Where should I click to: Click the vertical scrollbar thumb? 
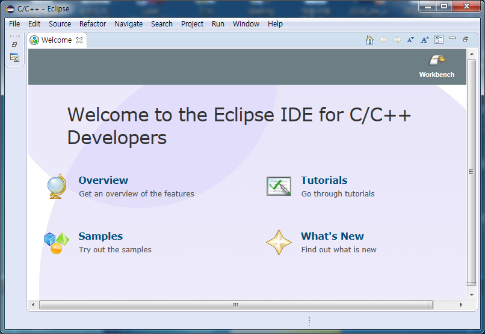(x=471, y=172)
